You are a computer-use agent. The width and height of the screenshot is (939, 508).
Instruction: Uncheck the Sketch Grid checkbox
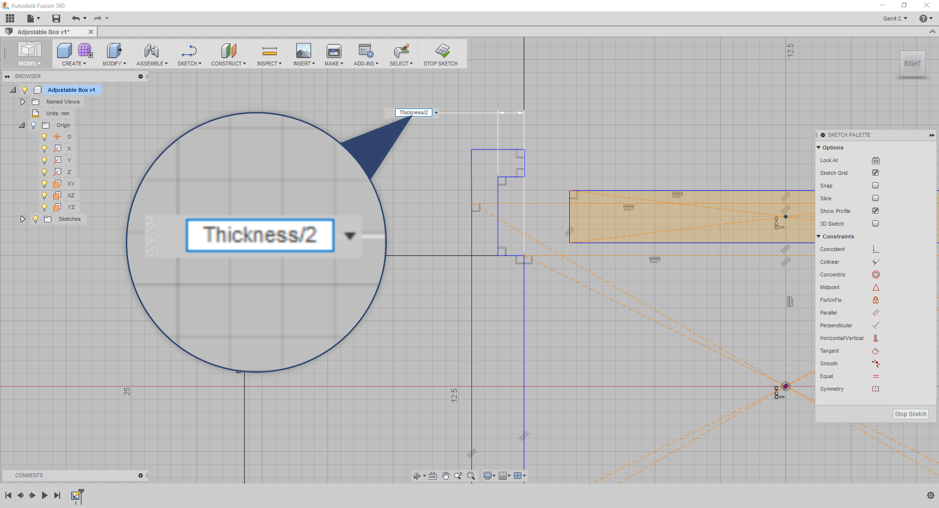pyautogui.click(x=875, y=173)
